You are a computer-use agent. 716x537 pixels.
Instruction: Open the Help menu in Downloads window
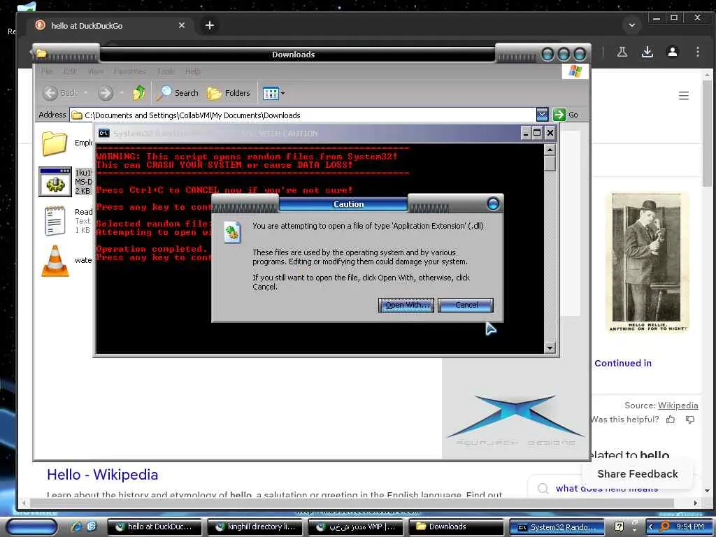(x=192, y=71)
